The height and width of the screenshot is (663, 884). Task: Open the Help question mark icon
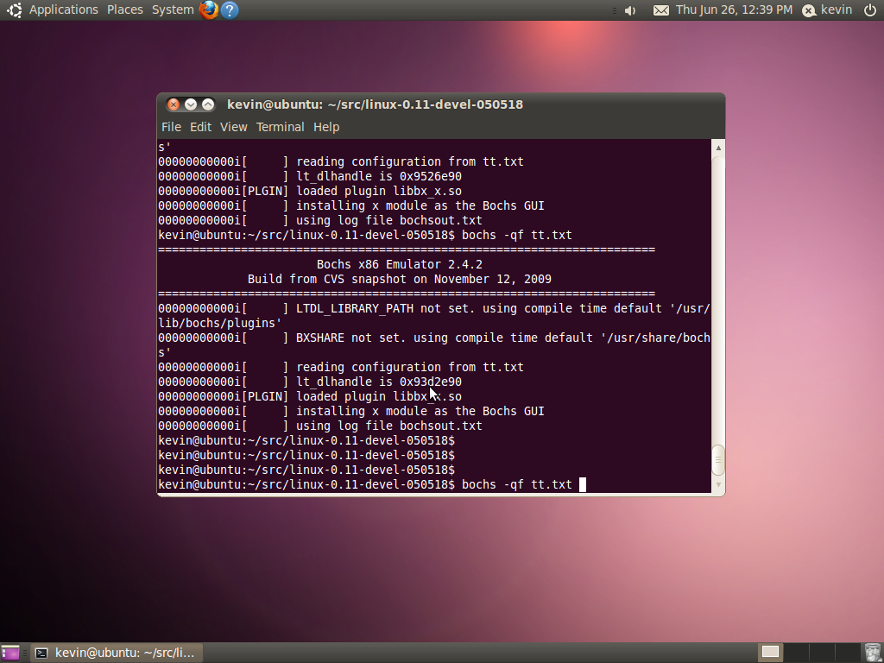(x=230, y=9)
